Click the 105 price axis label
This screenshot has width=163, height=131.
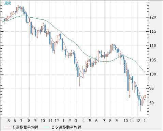[x=153, y=60]
